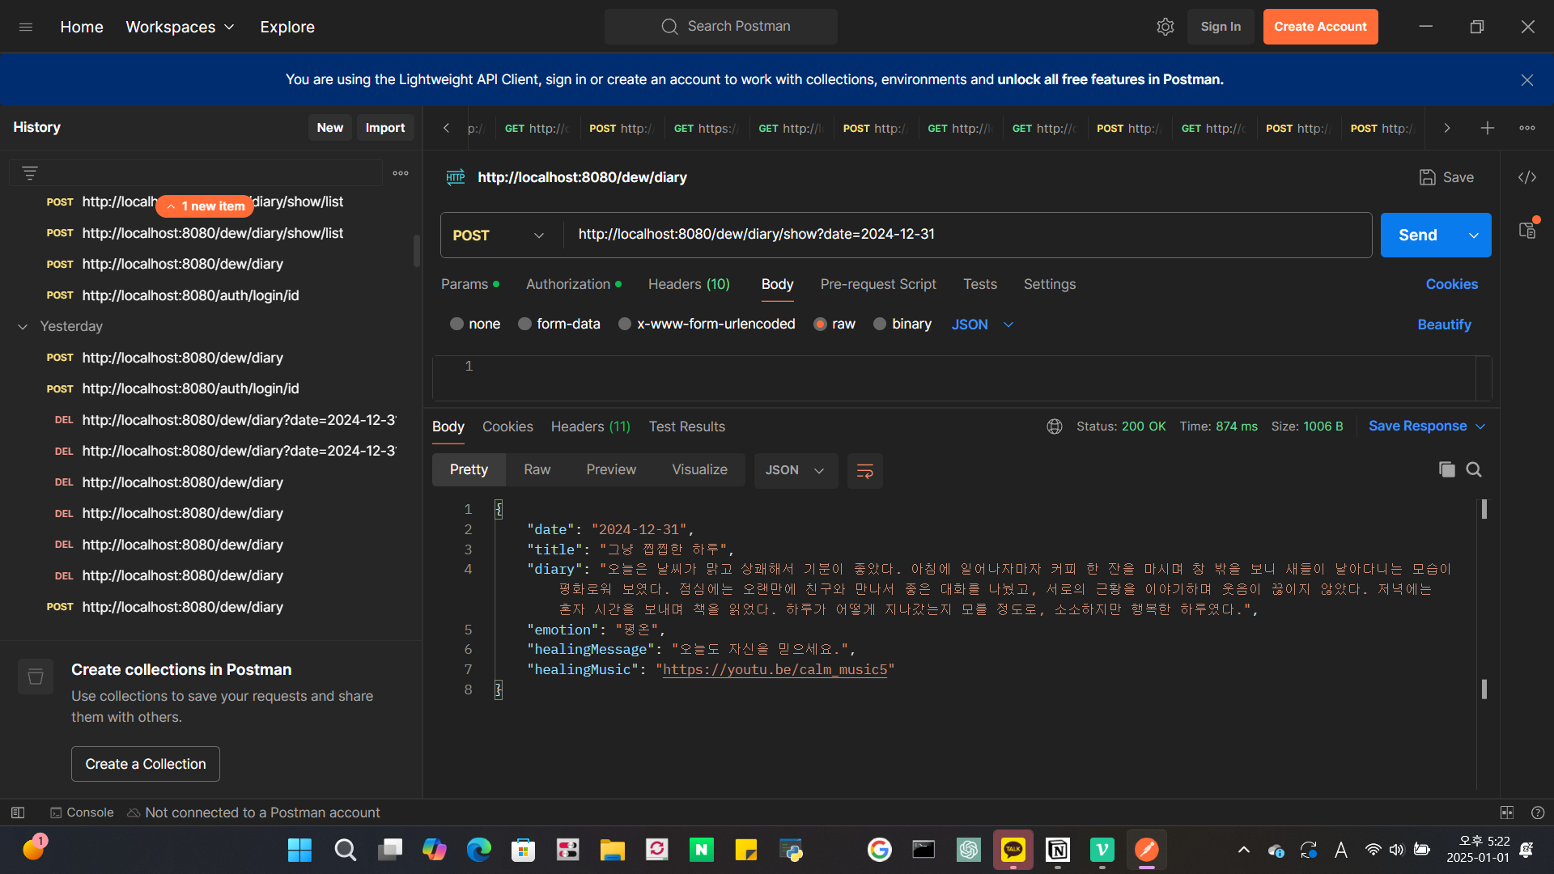Collapse the 1 new item notification

[x=204, y=206]
